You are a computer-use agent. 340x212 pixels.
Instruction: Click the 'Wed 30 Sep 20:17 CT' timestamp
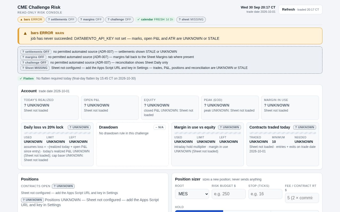258,7
